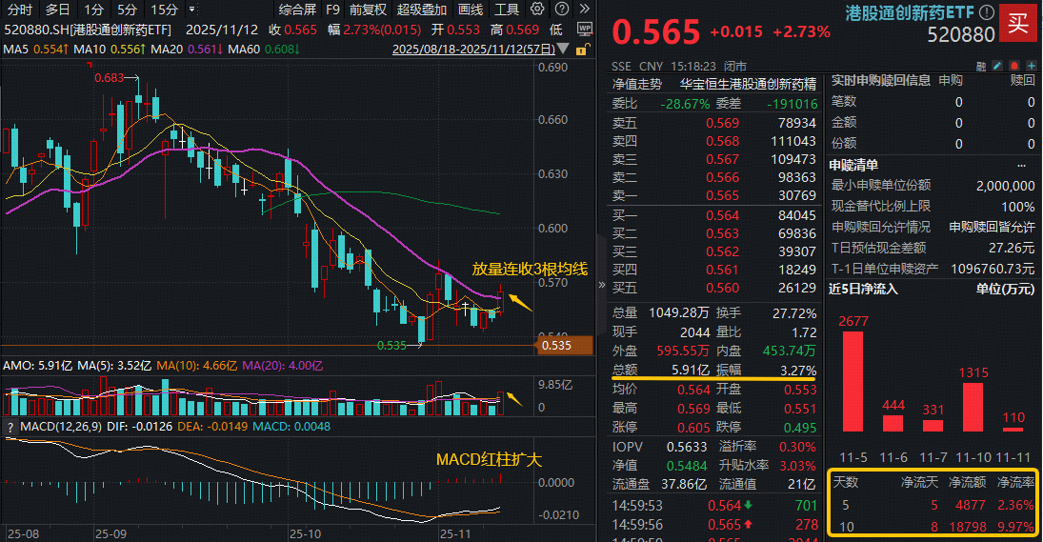Set a price alert with bell icon
Viewport: 1043px width, 542px height.
(x=1013, y=67)
